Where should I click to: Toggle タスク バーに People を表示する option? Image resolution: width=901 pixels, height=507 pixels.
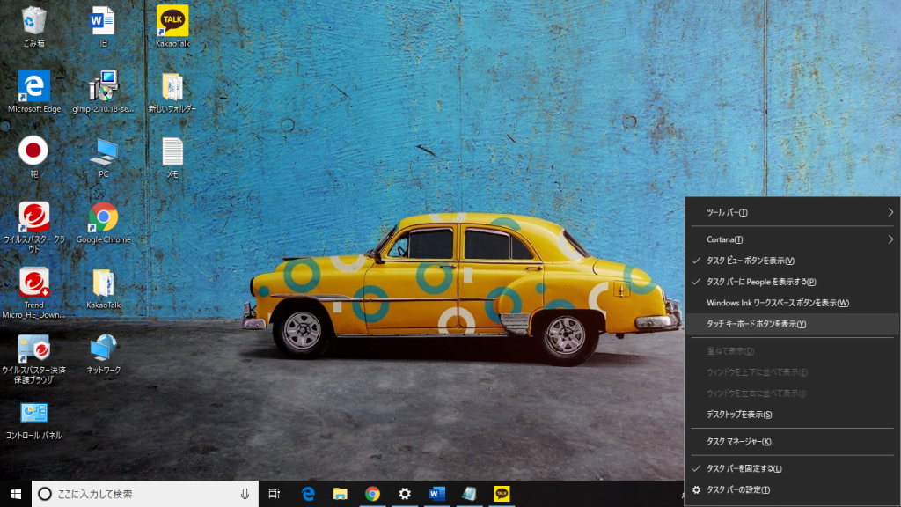tap(761, 282)
